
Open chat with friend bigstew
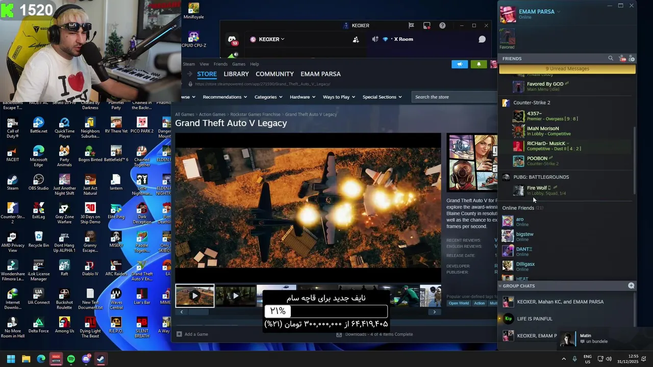(x=567, y=237)
